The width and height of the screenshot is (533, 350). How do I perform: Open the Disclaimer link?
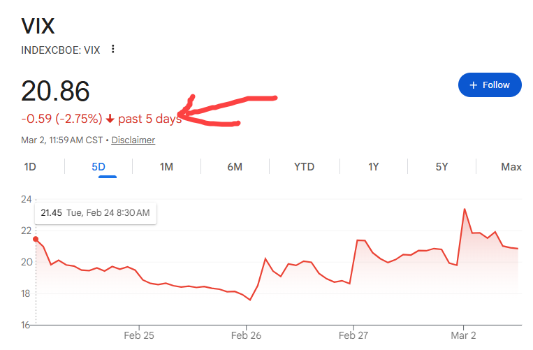point(133,140)
